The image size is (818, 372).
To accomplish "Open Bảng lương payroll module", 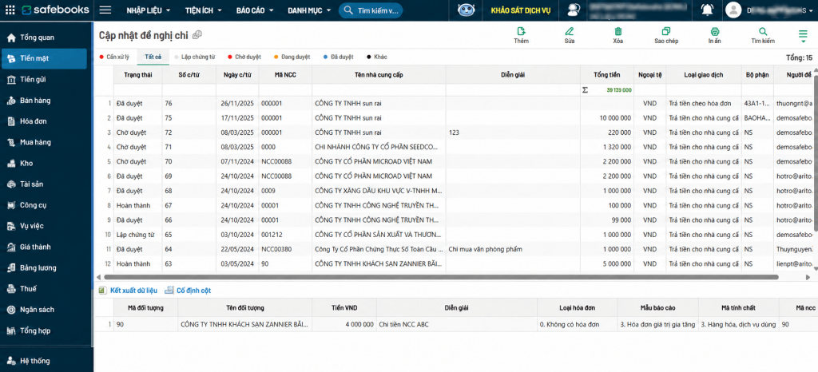I will click(x=44, y=267).
